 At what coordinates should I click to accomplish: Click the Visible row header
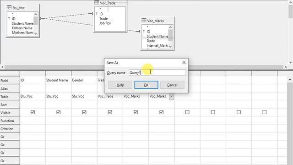tap(10, 113)
